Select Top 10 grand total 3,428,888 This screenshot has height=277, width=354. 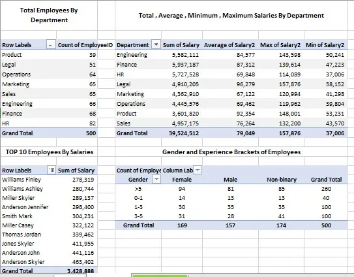point(80,270)
